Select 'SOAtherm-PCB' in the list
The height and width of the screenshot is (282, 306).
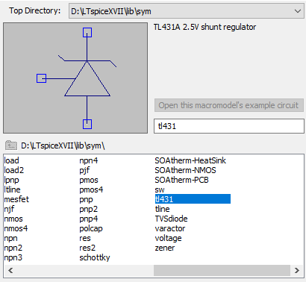tap(181, 180)
